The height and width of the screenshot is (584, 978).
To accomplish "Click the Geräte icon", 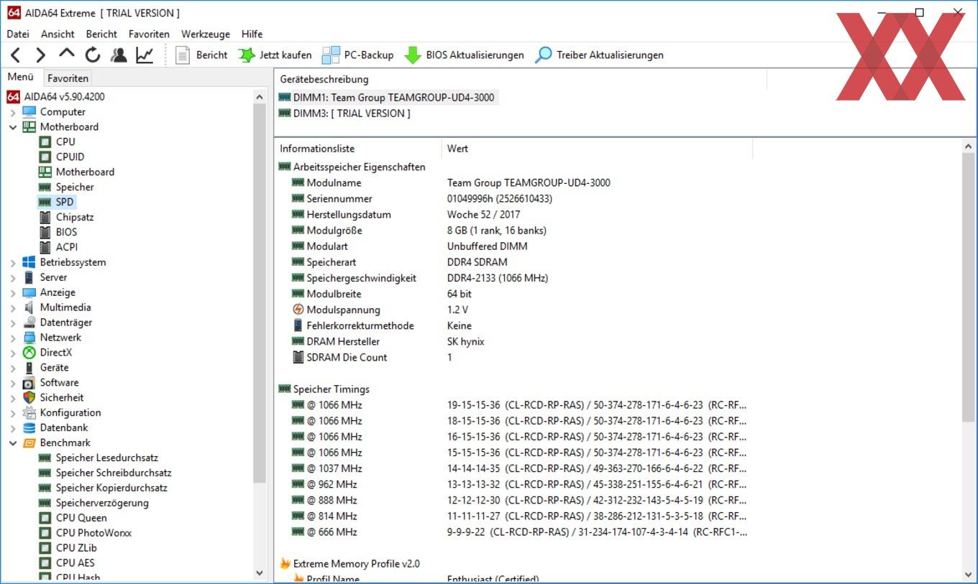I will coord(29,368).
